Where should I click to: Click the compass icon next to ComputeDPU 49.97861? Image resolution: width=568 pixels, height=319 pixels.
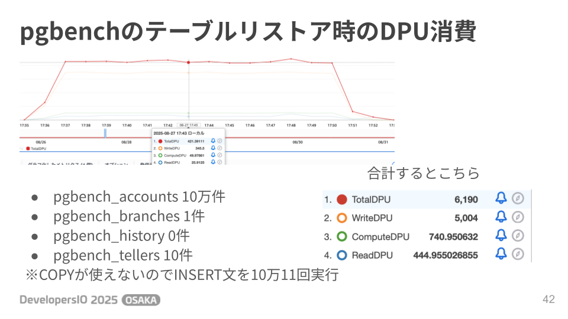[x=220, y=155]
